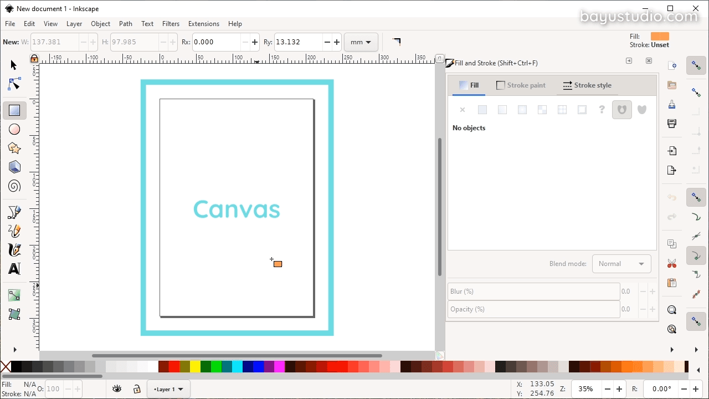Choose the Spiral tool
Image resolution: width=709 pixels, height=399 pixels.
14,186
